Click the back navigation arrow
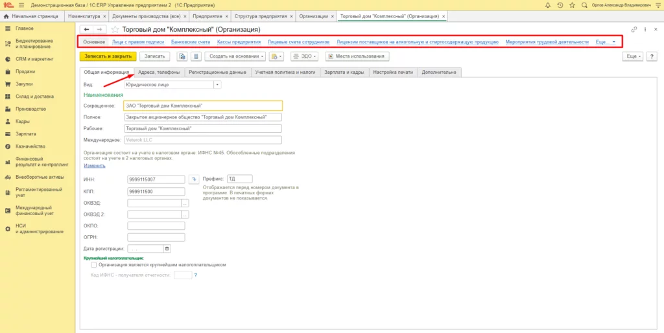664x333 pixels. pyautogui.click(x=87, y=29)
